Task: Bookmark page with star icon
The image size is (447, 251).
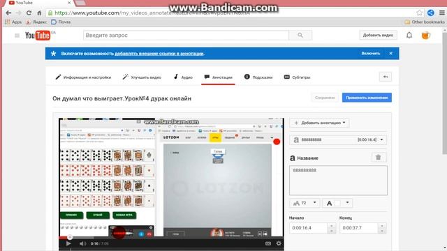Action: (x=419, y=13)
